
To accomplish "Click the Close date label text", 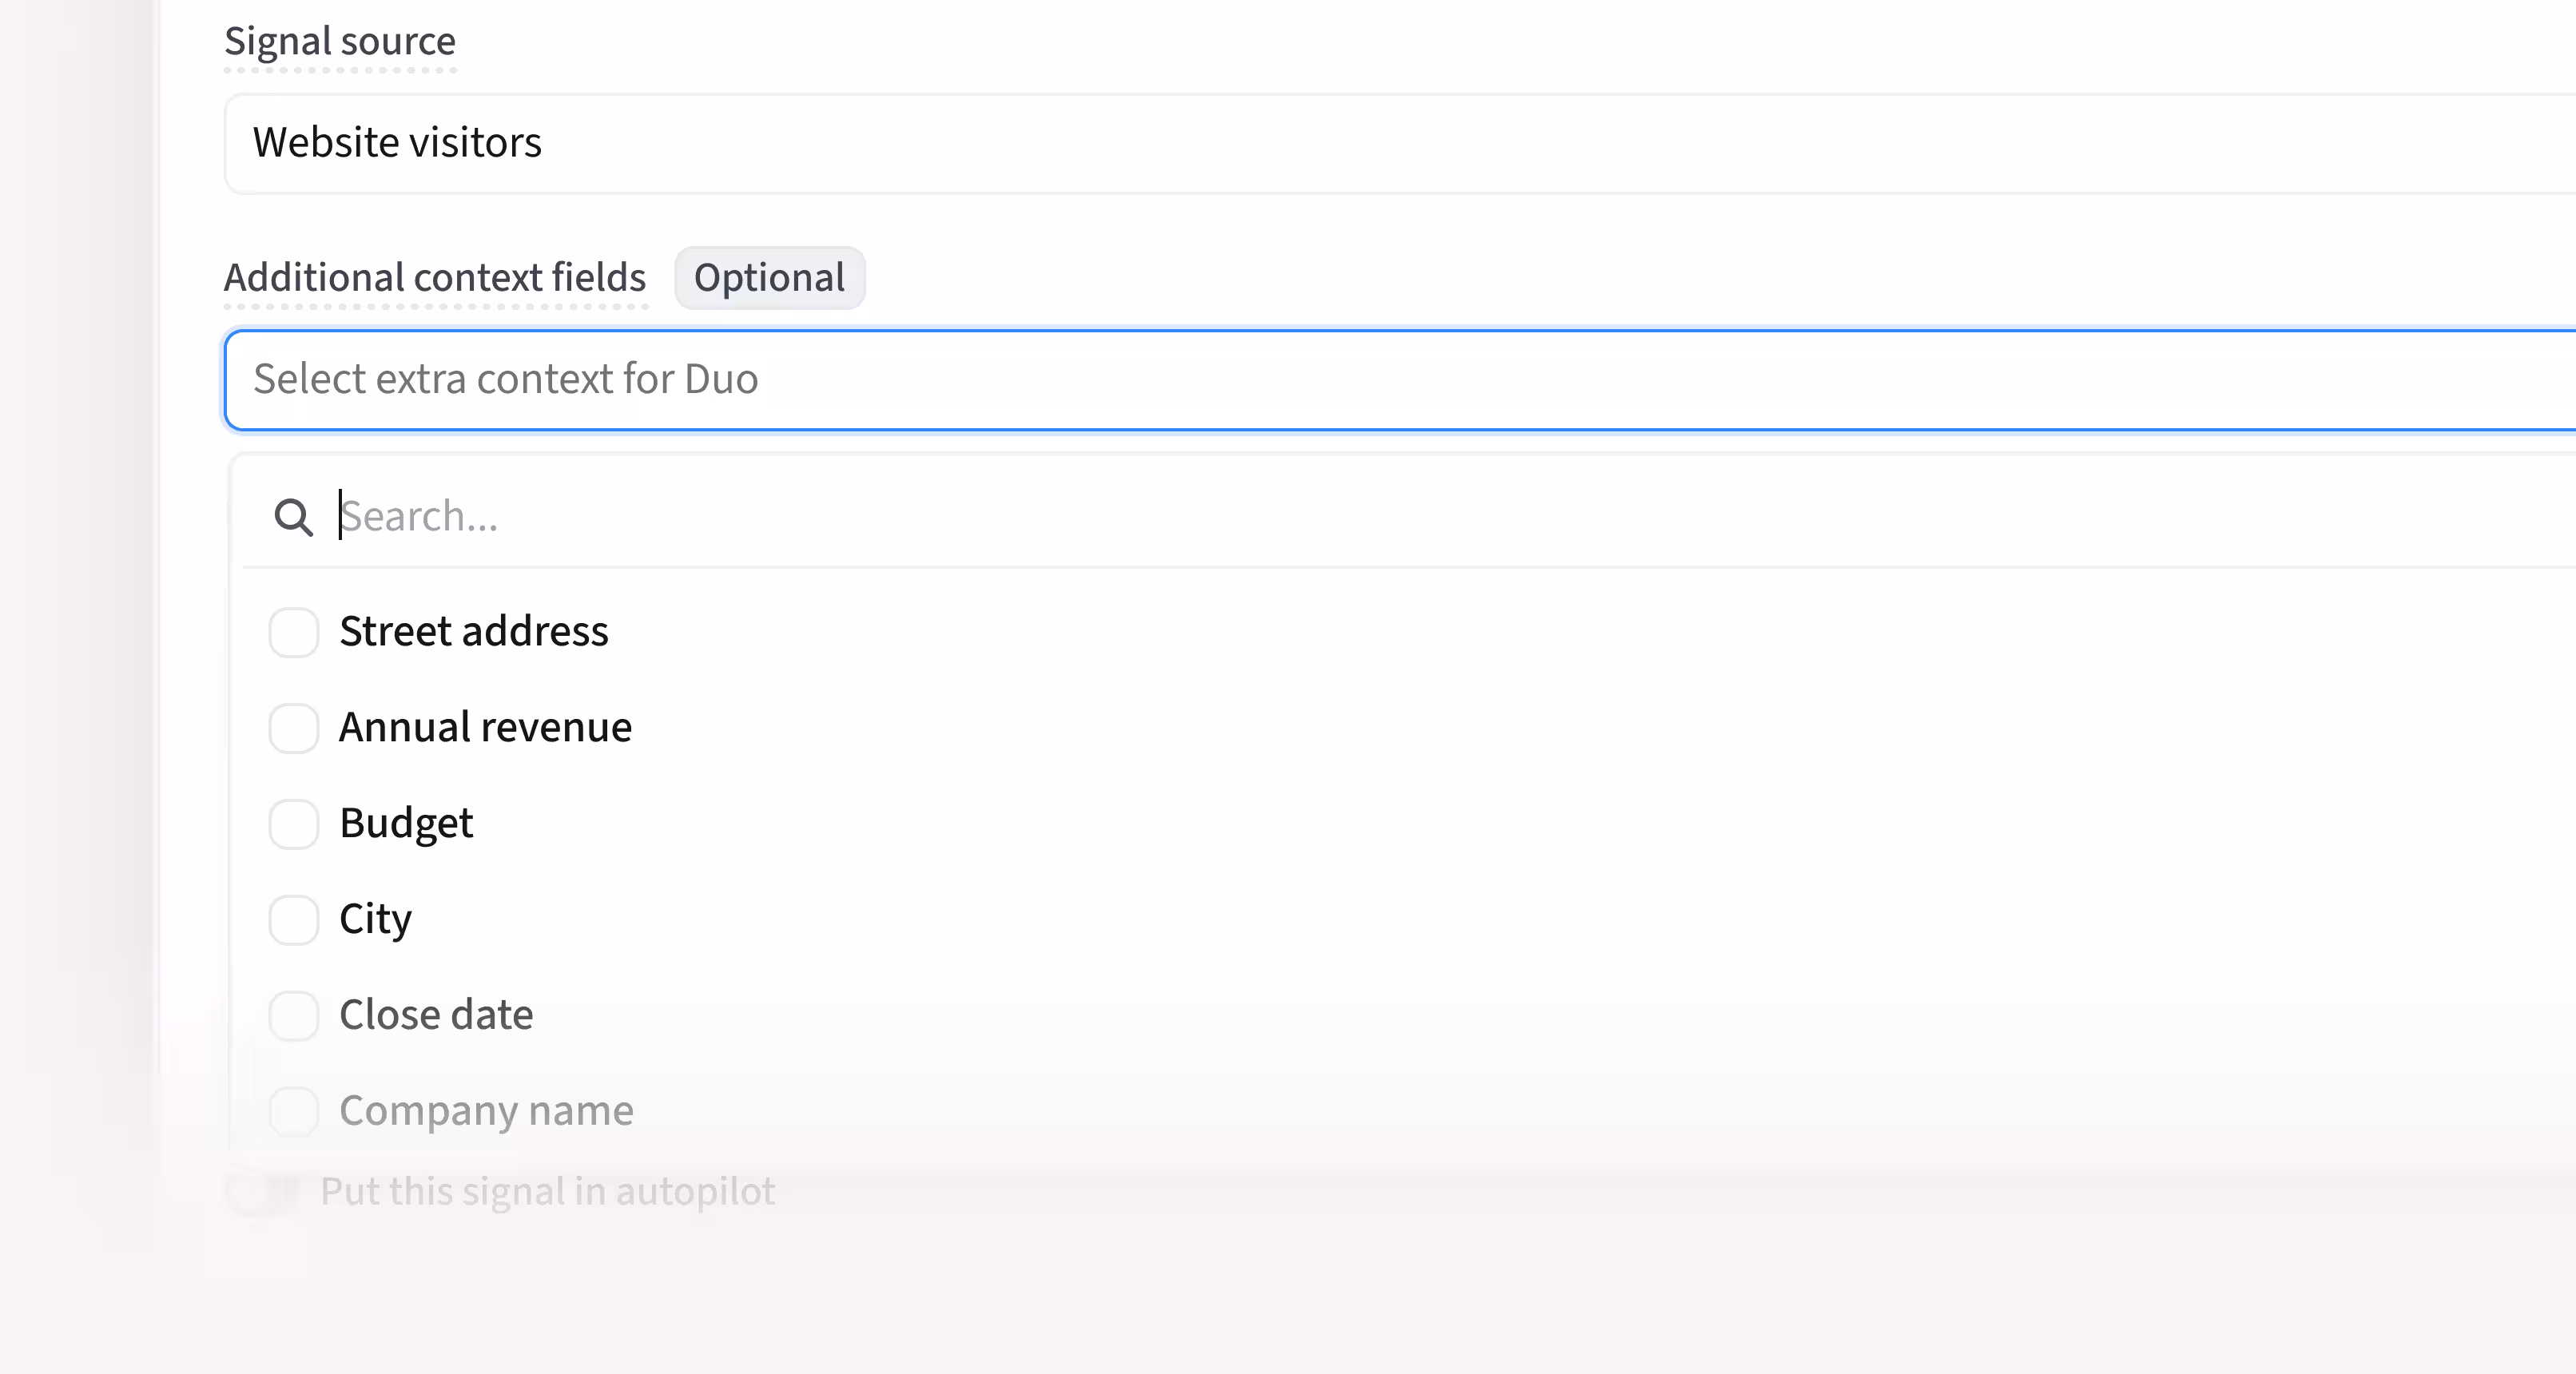I will point(436,1015).
